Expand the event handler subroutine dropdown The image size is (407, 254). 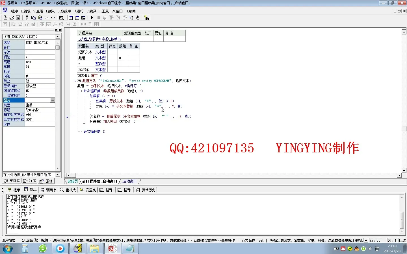tap(57, 175)
